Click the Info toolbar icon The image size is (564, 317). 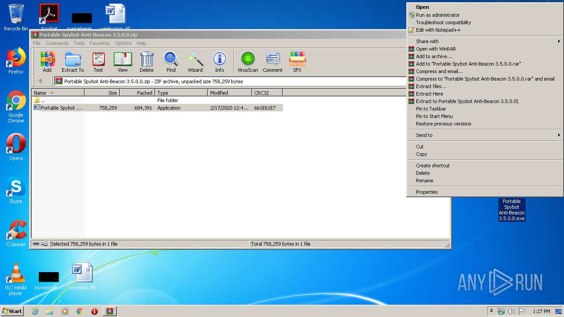(x=219, y=62)
